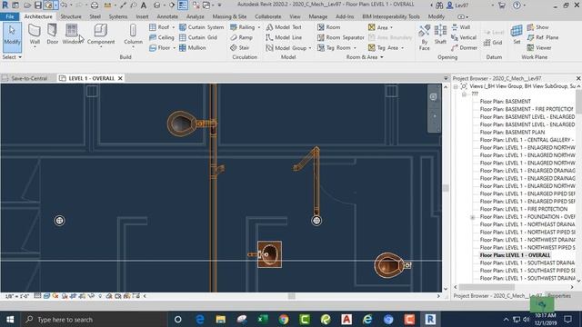Screen dimensions: 582x327
Task: Click the view scale 1/8" = 1'-0"
Action: click(x=17, y=296)
